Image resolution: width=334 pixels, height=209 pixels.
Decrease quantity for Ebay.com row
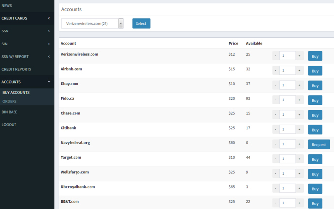275,85
